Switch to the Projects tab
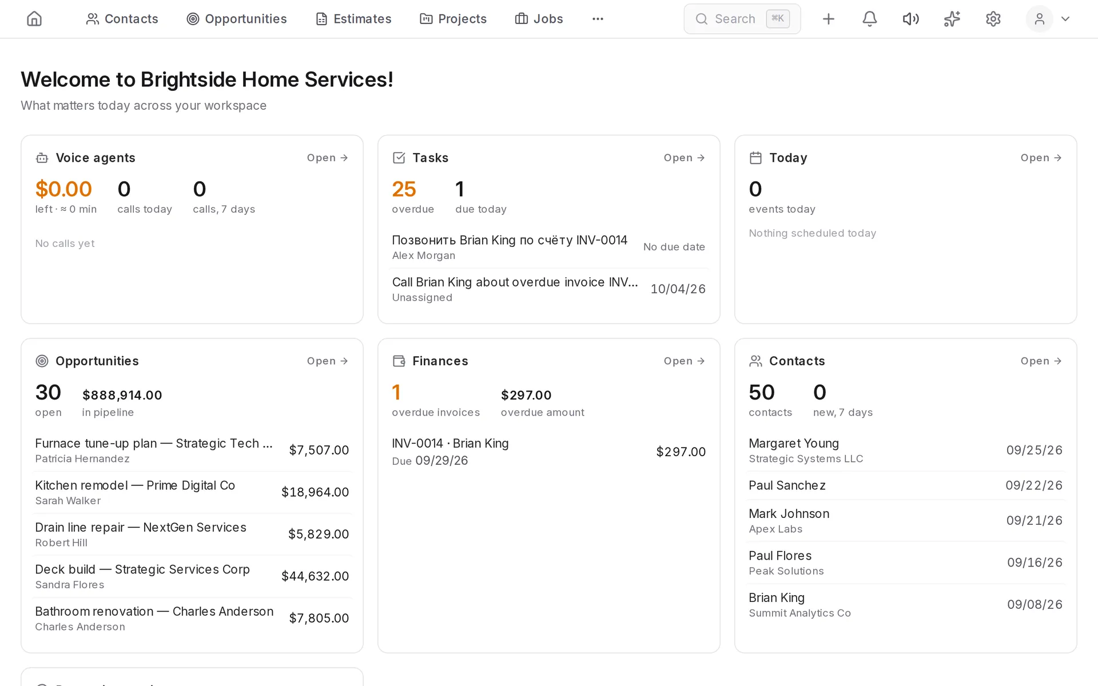1098x686 pixels. coord(453,19)
